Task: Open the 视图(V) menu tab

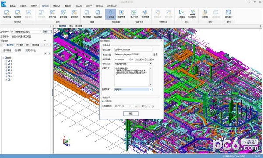Action: point(34,6)
